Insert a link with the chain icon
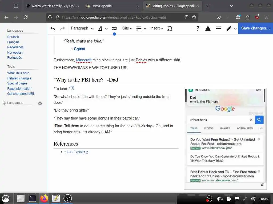Viewport: 273px width, 204px height. [x=114, y=28]
